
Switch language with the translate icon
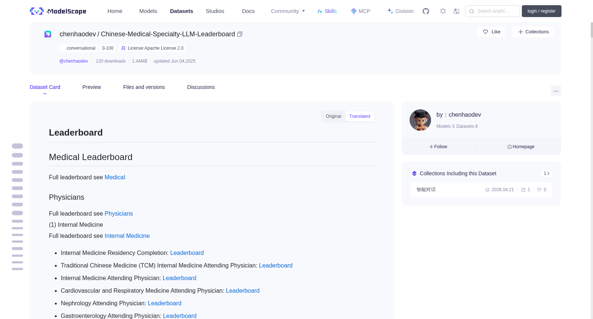[456, 11]
